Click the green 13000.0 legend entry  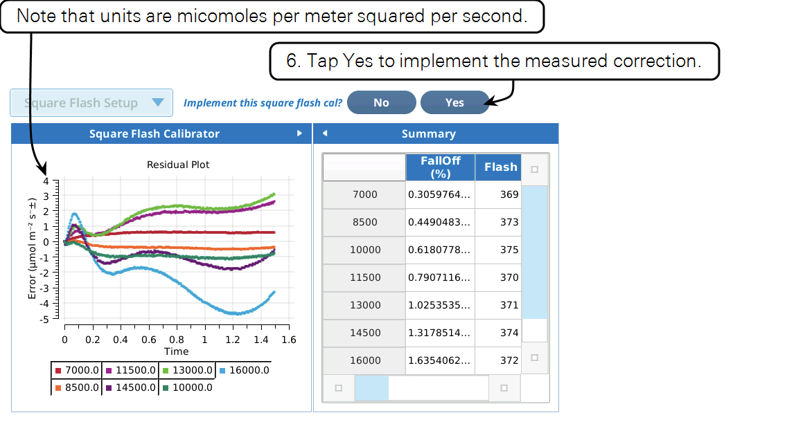point(186,371)
